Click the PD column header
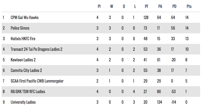 tap(174, 6)
